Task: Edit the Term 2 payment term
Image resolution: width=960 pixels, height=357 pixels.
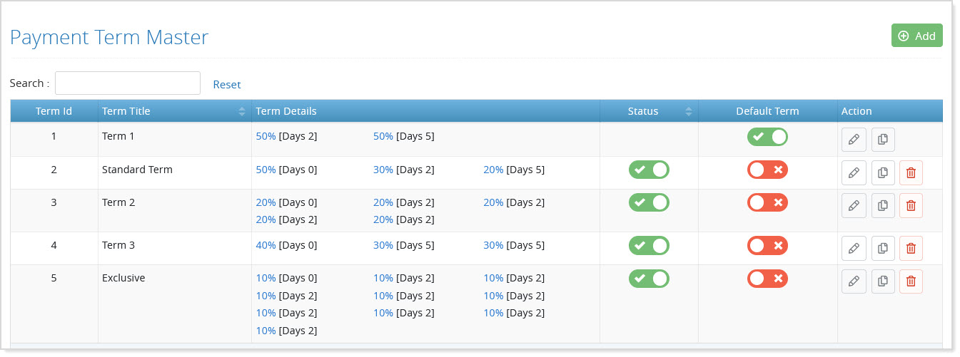Action: 854,205
